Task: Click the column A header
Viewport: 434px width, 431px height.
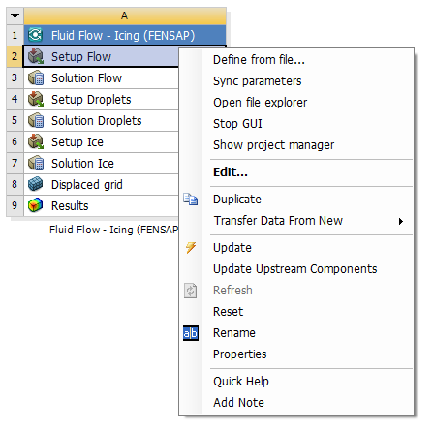Action: pos(125,15)
